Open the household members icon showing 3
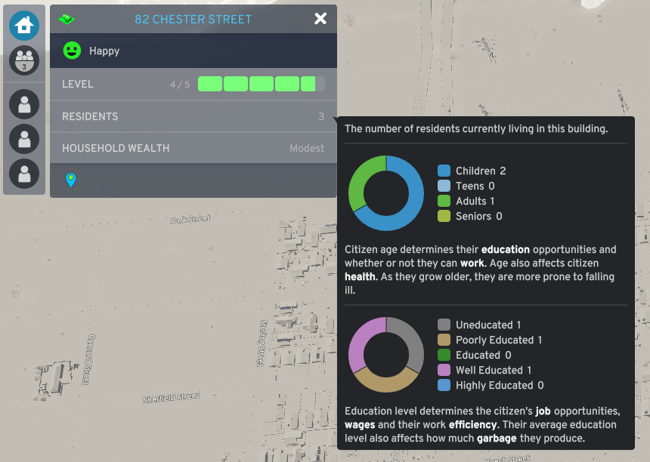650x462 pixels. (x=24, y=60)
